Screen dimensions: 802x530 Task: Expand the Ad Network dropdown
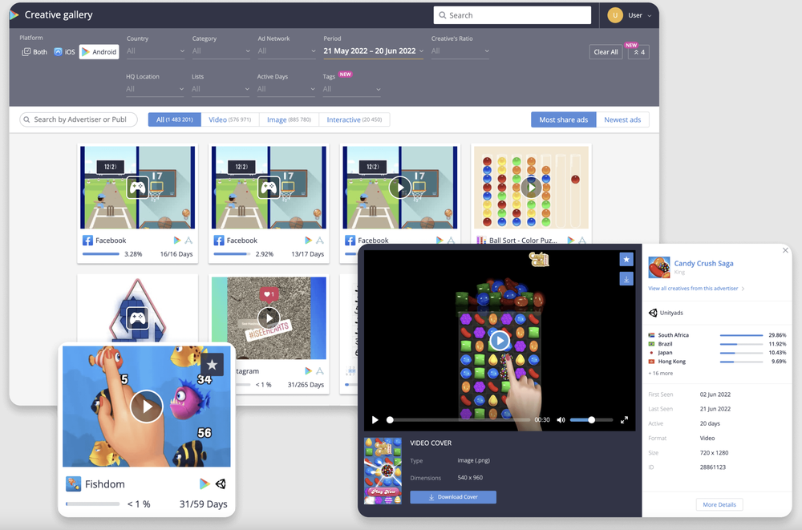286,51
